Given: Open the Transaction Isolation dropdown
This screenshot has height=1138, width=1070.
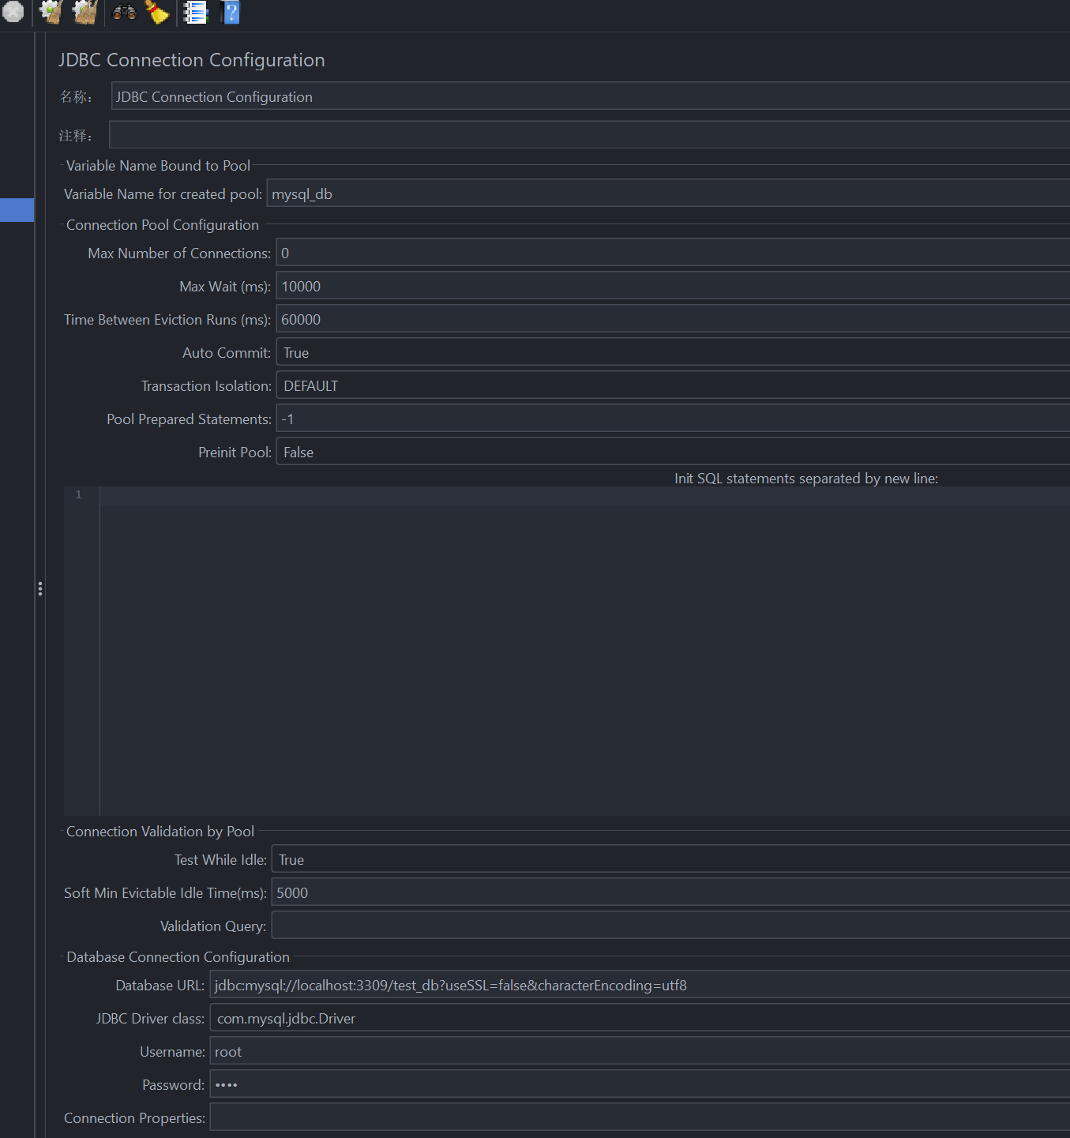Looking at the screenshot, I should pyautogui.click(x=673, y=385).
